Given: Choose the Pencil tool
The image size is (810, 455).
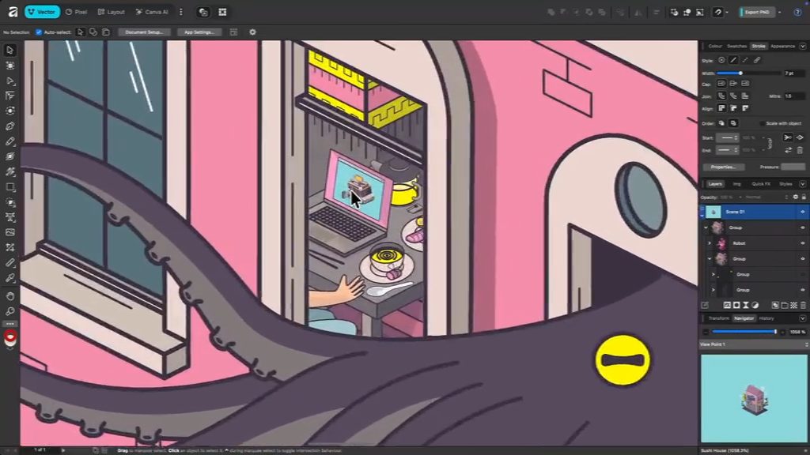Looking at the screenshot, I should pos(10,141).
